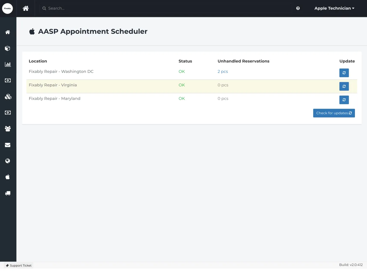Open the Messages envelope icon
Image resolution: width=367 pixels, height=275 pixels.
click(7, 145)
